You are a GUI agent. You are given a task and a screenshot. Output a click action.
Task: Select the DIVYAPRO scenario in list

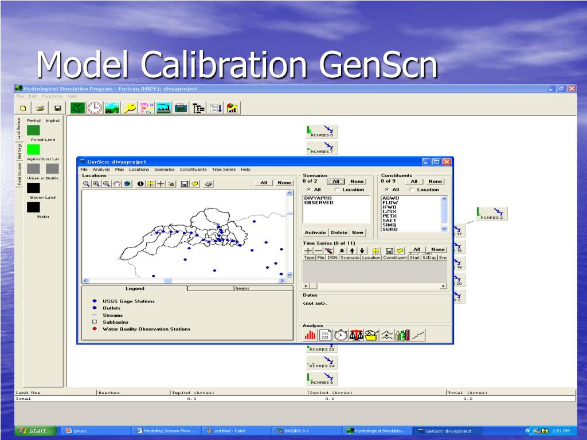[x=318, y=198]
